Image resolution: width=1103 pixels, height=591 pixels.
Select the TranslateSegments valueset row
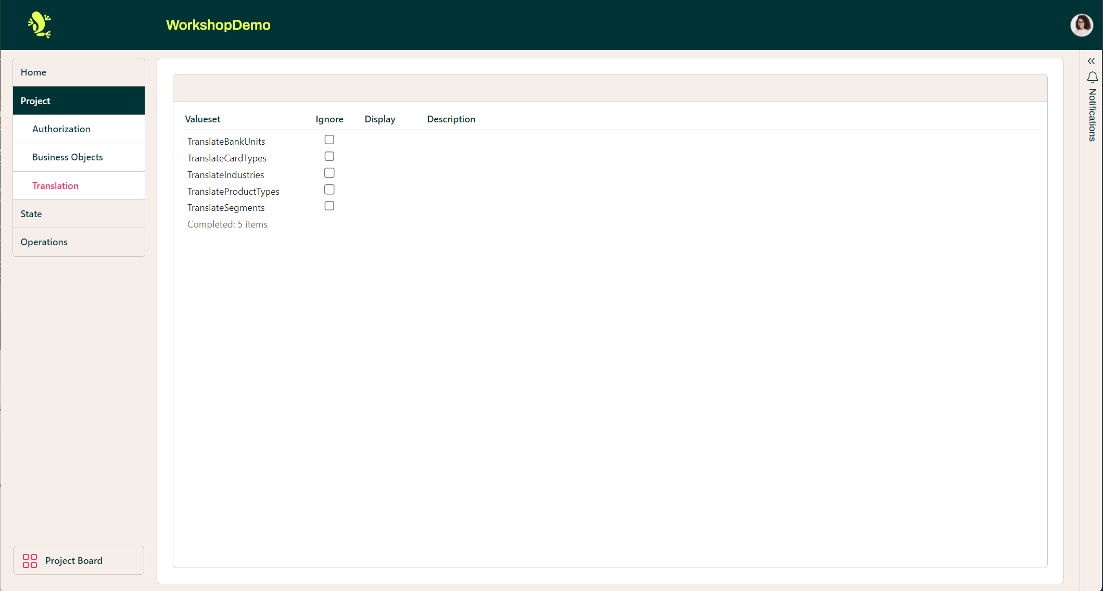pyautogui.click(x=226, y=208)
